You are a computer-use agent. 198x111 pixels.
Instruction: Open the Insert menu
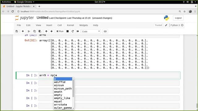coord(49,25)
